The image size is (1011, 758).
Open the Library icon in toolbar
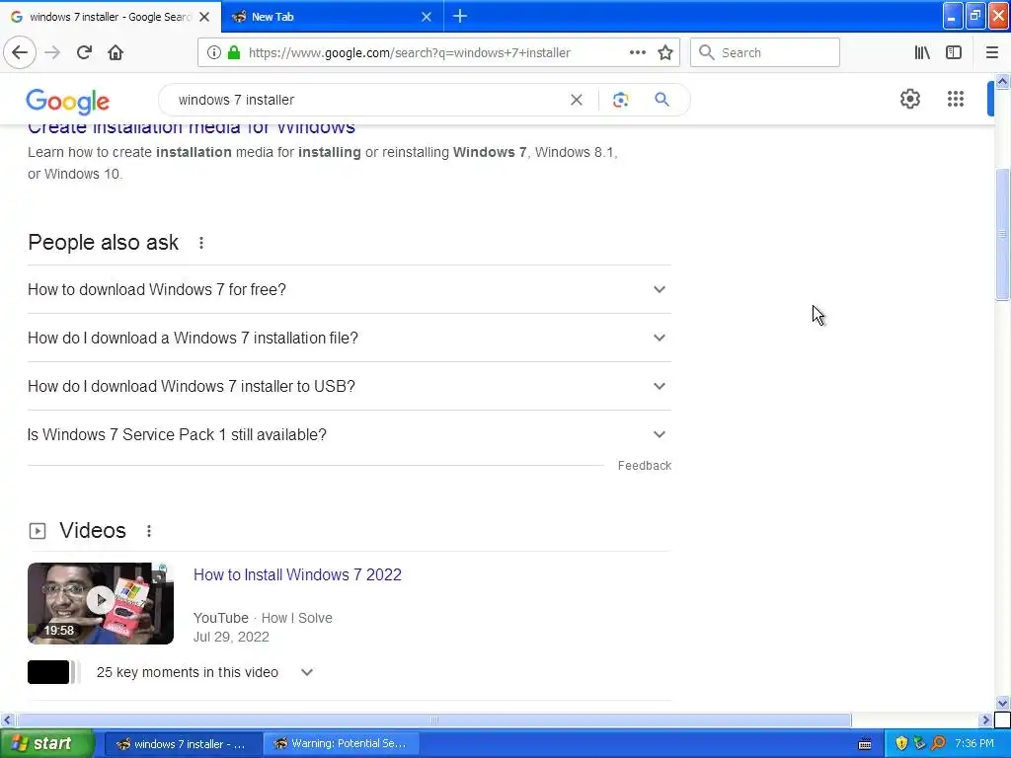point(922,52)
